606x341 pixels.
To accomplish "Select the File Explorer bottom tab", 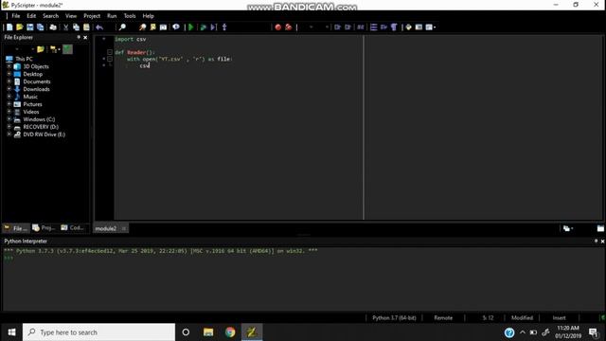I will (x=16, y=228).
